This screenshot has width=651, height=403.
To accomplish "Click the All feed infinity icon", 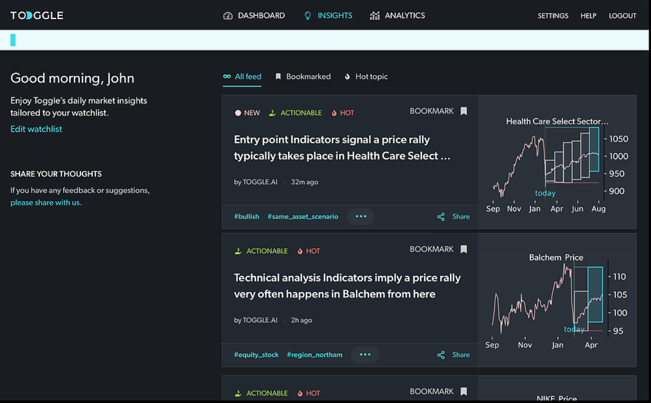I will pos(227,77).
